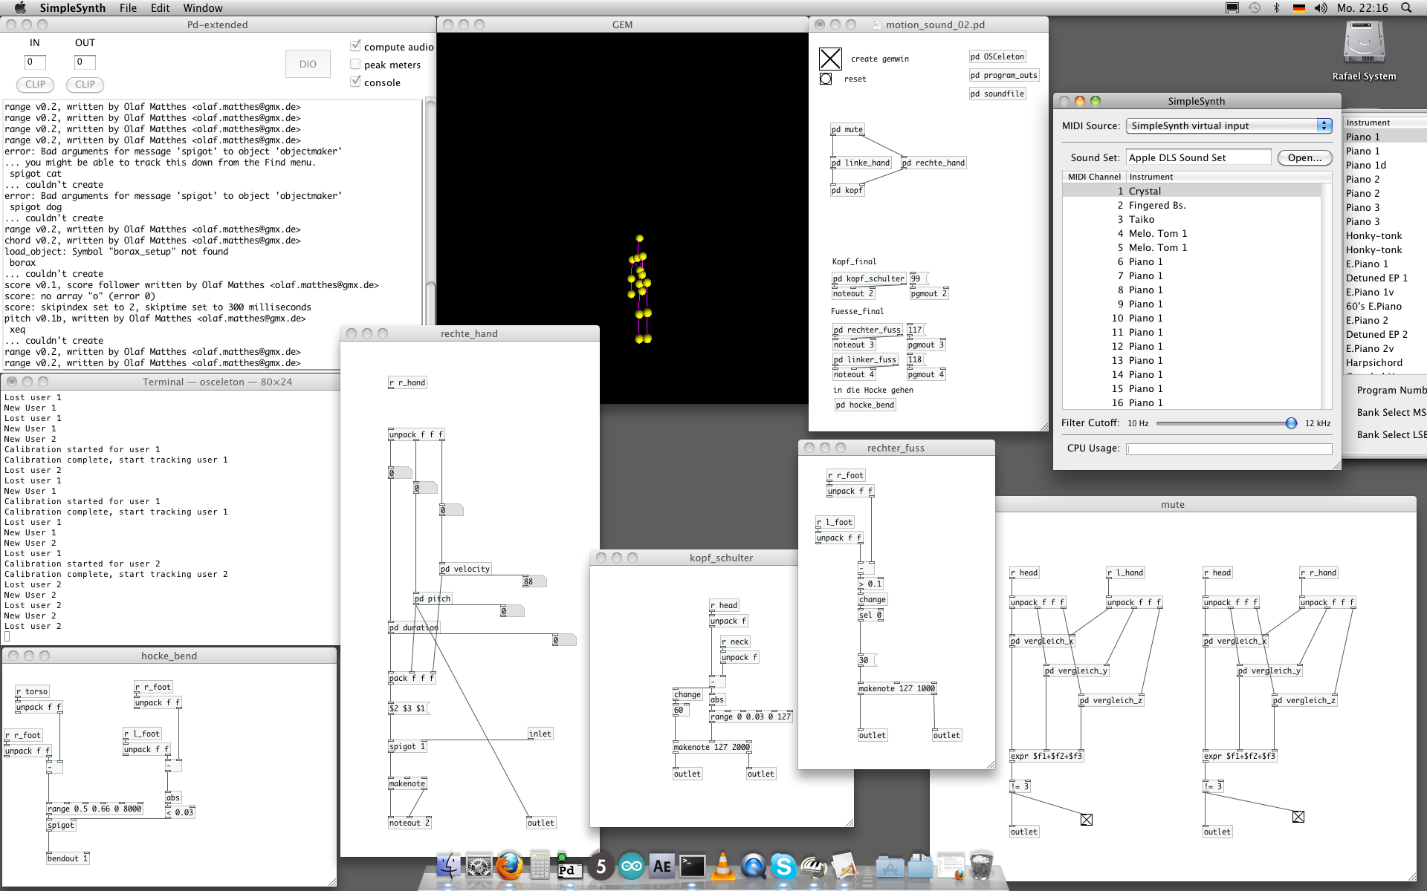Click the IN level number field
Viewport: 1427px width, 891px height.
[35, 62]
